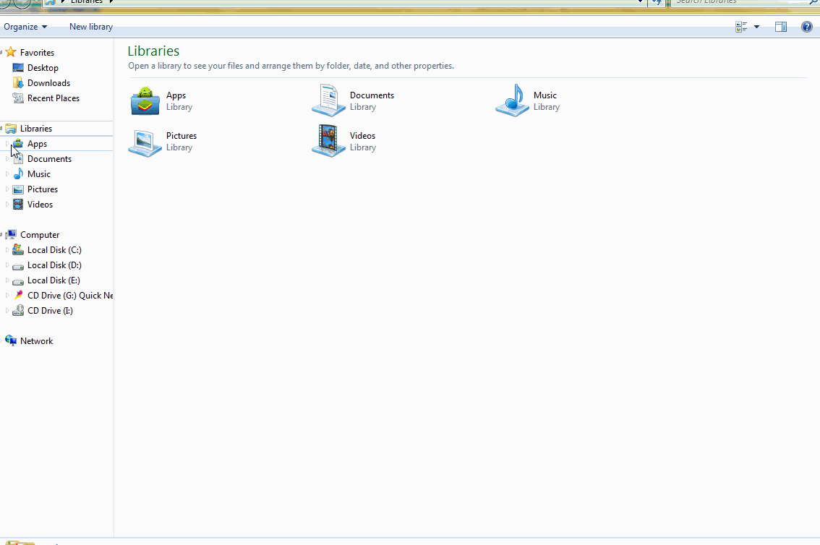The width and height of the screenshot is (820, 545).
Task: Click the 'Apps' name in main pane
Action: pos(176,95)
